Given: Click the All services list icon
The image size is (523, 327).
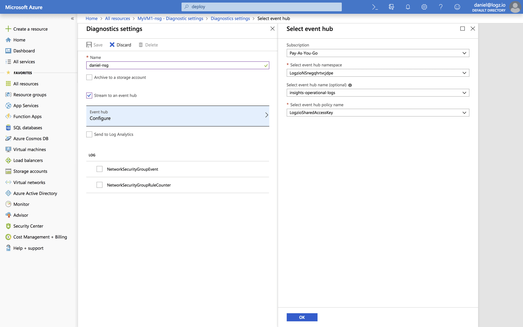Looking at the screenshot, I should [x=8, y=62].
